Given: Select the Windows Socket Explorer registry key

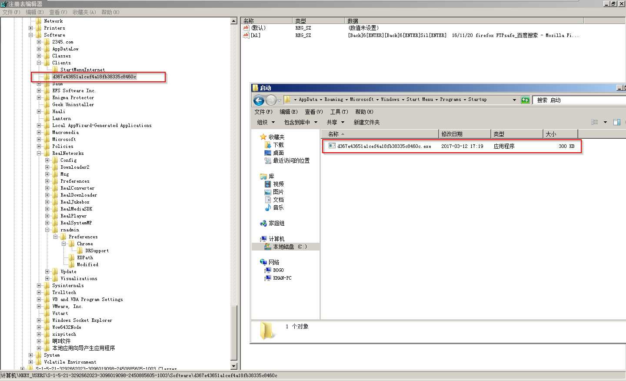Looking at the screenshot, I should coord(82,320).
